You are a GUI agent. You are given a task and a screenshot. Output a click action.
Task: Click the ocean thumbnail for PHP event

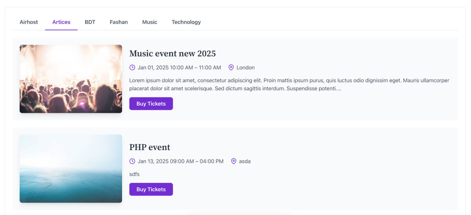(71, 168)
